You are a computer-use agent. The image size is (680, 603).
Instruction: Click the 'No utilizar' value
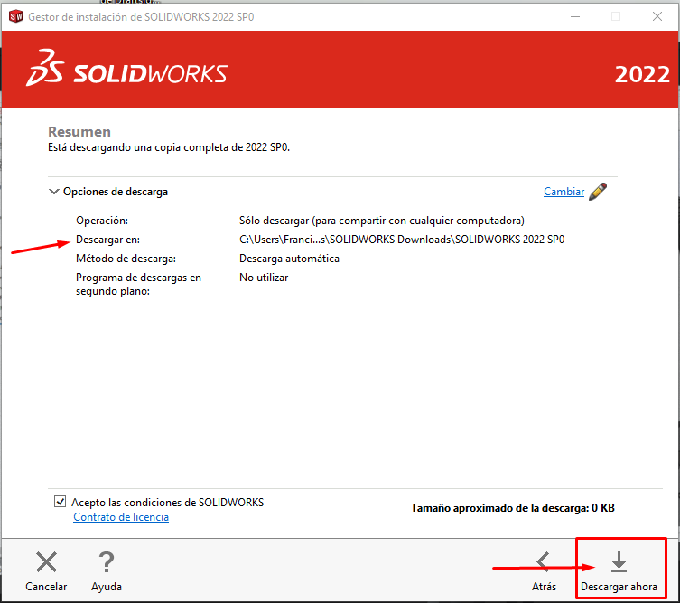coord(264,278)
